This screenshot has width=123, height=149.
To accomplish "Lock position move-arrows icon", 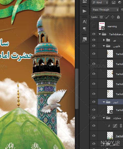I will tap(113, 17).
